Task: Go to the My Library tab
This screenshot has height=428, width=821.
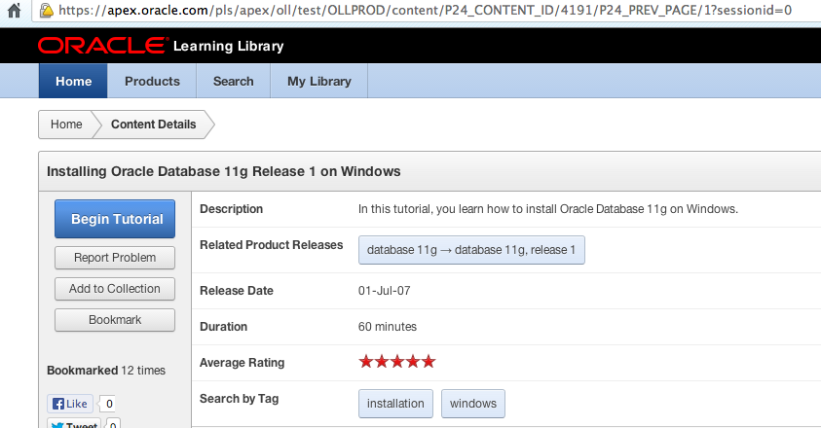Action: (x=318, y=81)
